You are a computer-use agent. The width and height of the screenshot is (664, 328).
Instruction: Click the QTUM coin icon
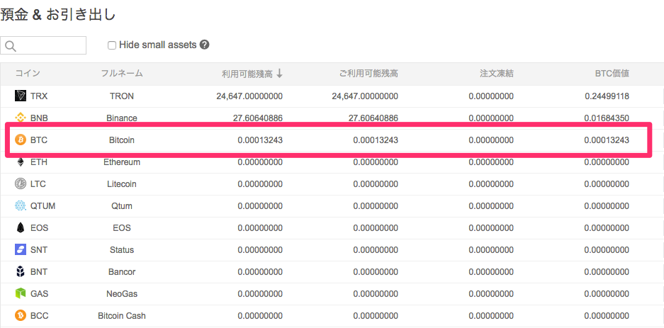(21, 206)
